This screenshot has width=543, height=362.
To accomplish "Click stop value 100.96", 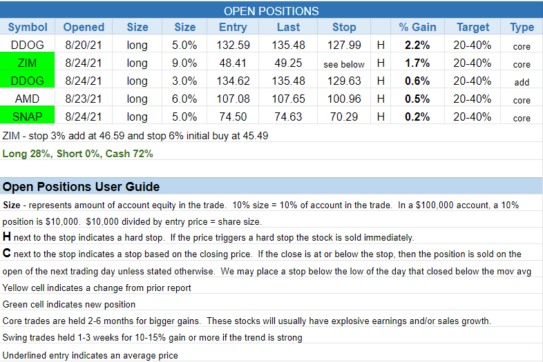I will (344, 99).
